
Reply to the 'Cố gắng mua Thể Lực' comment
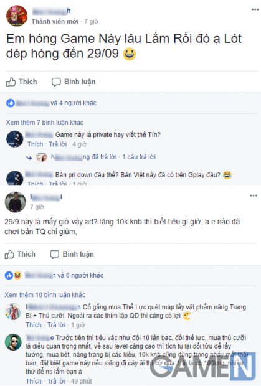tap(56, 325)
